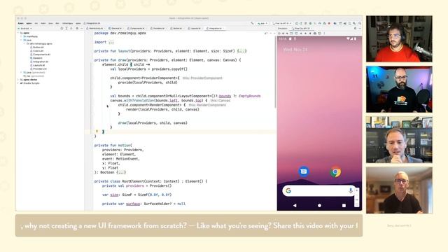
Task: Click the emulator volume down icon
Action: 287,33
